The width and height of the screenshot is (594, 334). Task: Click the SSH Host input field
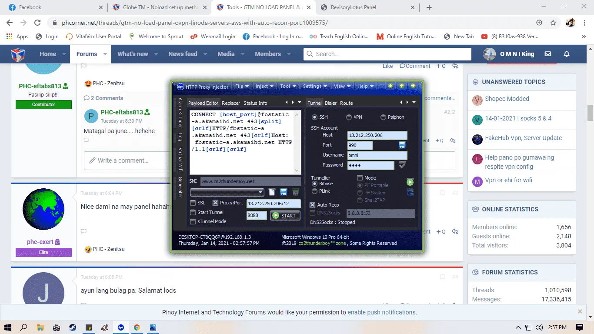[377, 135]
